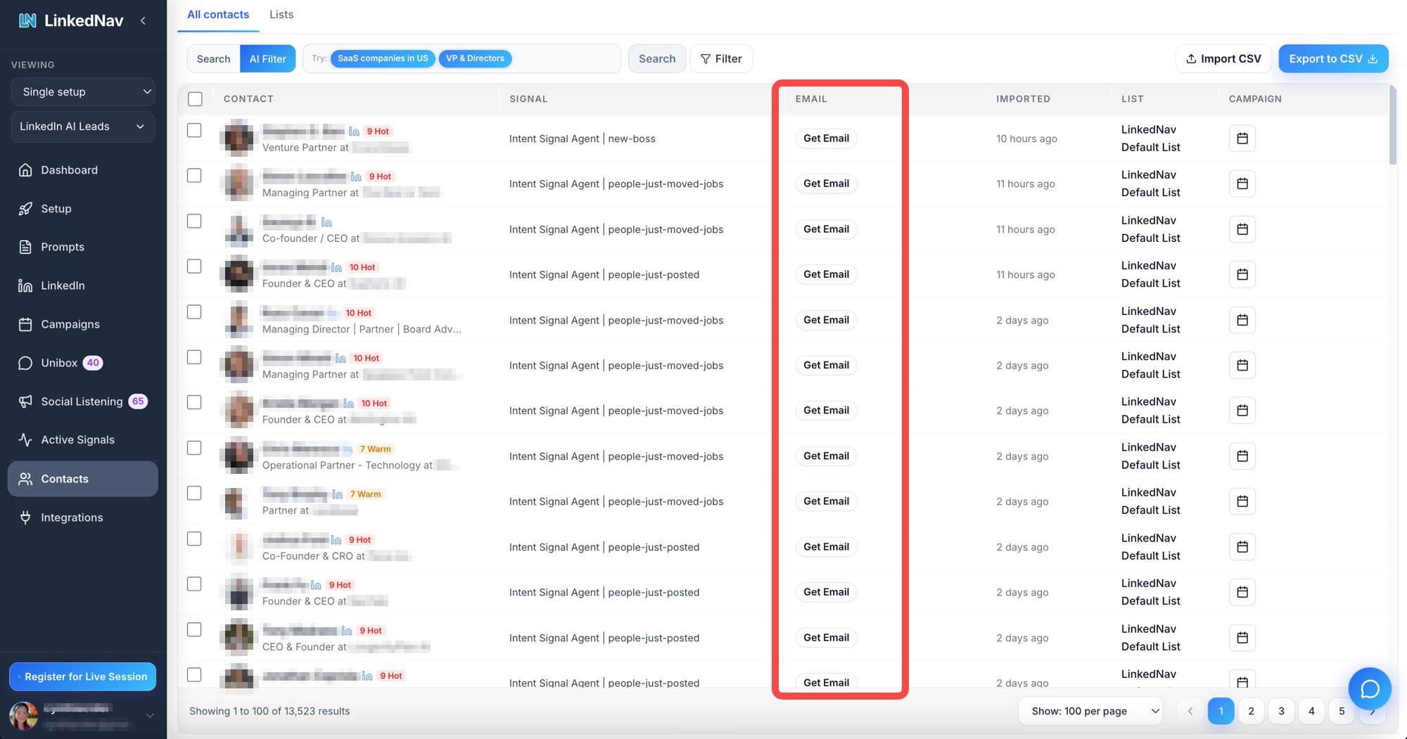Open the chat support bubble

click(x=1370, y=688)
